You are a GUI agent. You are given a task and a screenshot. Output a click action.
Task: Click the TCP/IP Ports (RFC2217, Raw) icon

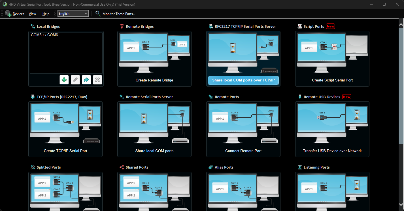point(33,97)
